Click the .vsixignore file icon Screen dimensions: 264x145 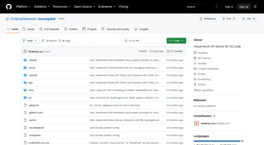[25, 135]
